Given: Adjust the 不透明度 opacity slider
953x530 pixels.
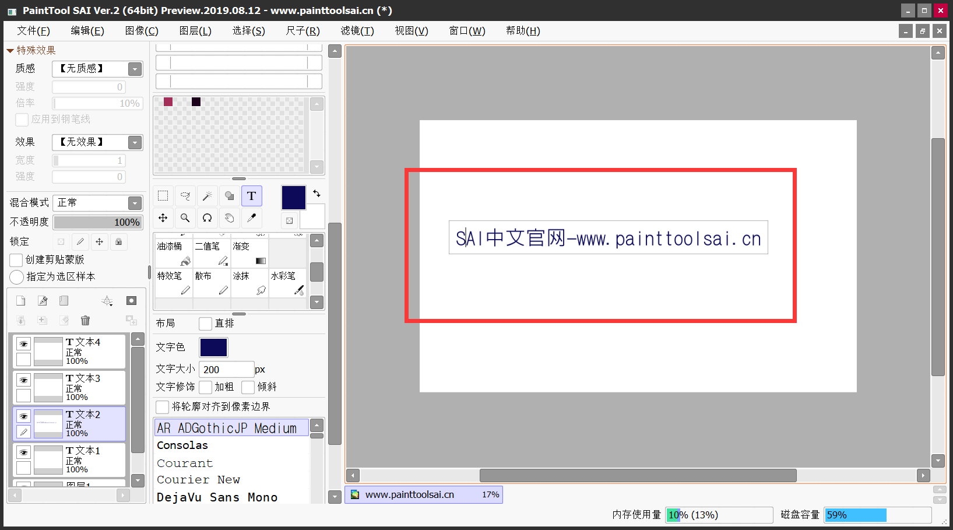Looking at the screenshot, I should tap(98, 222).
